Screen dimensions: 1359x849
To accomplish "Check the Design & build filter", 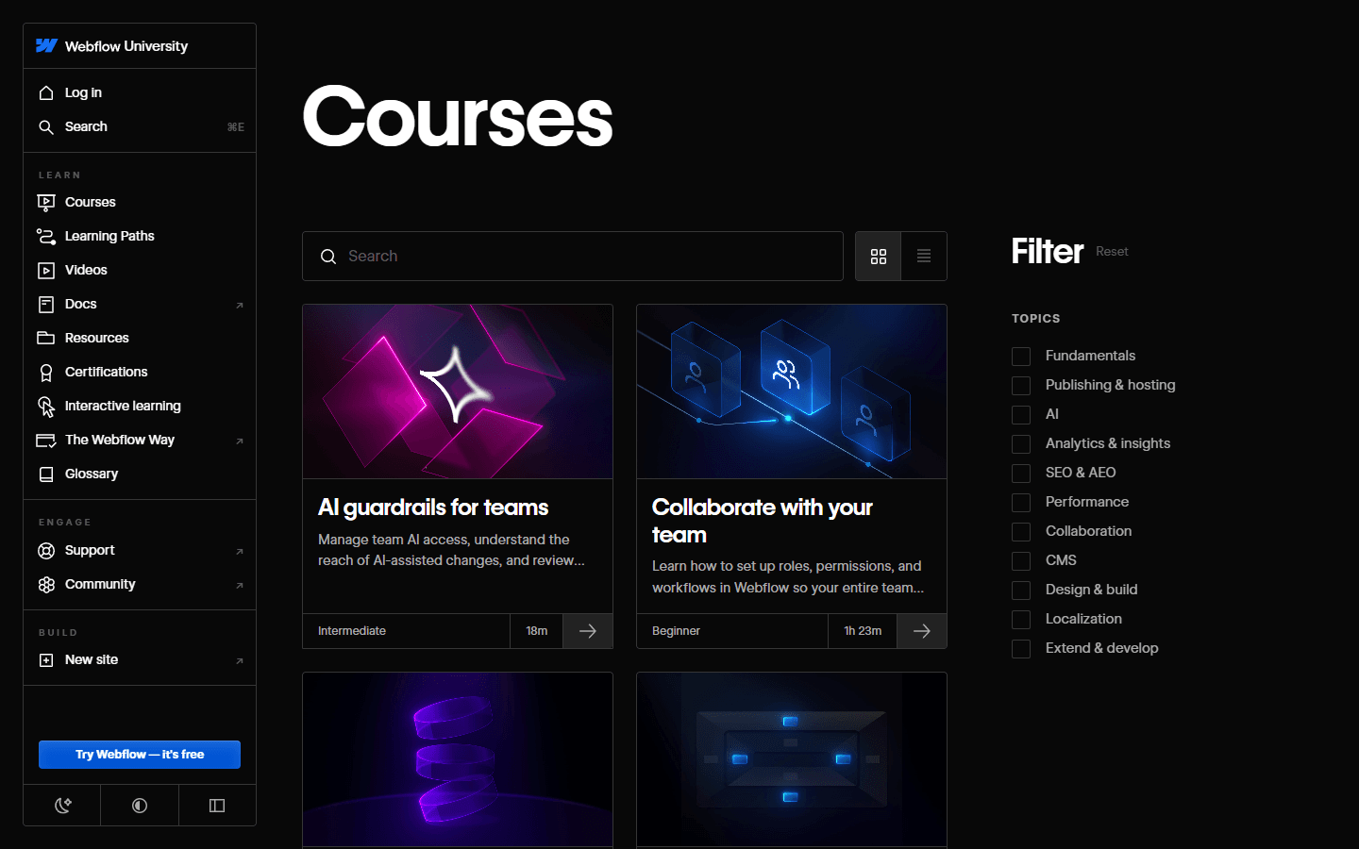I will click(1021, 591).
